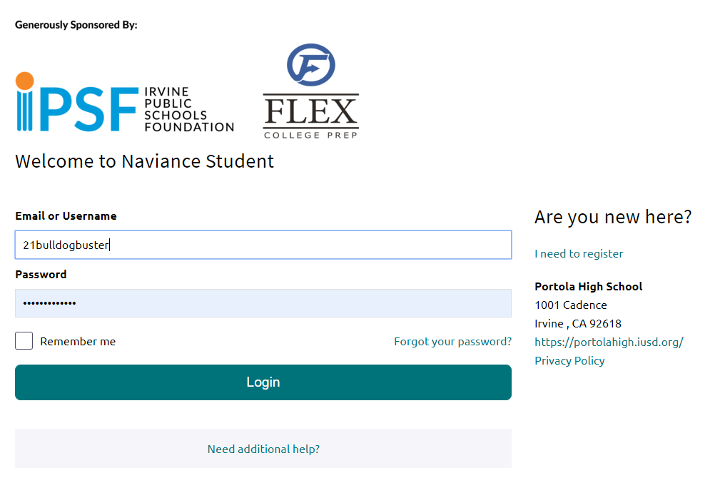This screenshot has width=725, height=483.
Task: Click the Portola High School name
Action: point(589,287)
